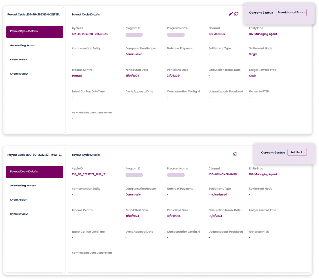Viewport: 319px width, 279px height.
Task: Go to Cycle Action in the bottom panel
Action: click(19, 200)
